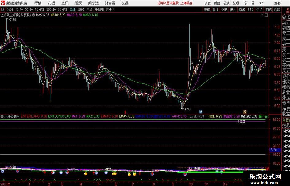Click the 妹妹线: 6.36 indicator label
290x186 pixels.
point(249,116)
